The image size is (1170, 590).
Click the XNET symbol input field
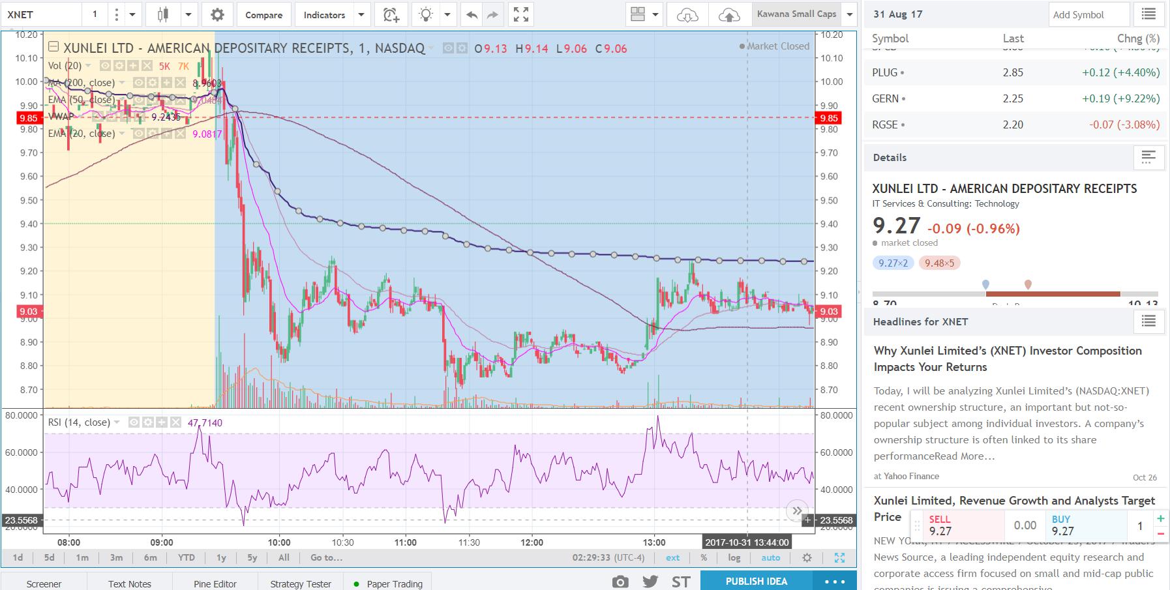[x=41, y=14]
